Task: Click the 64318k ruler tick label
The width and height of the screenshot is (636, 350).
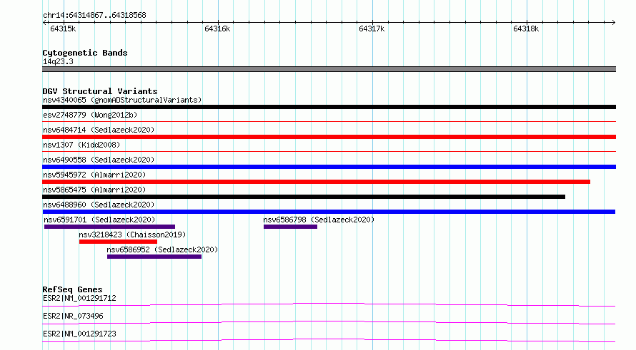Action: (526, 29)
